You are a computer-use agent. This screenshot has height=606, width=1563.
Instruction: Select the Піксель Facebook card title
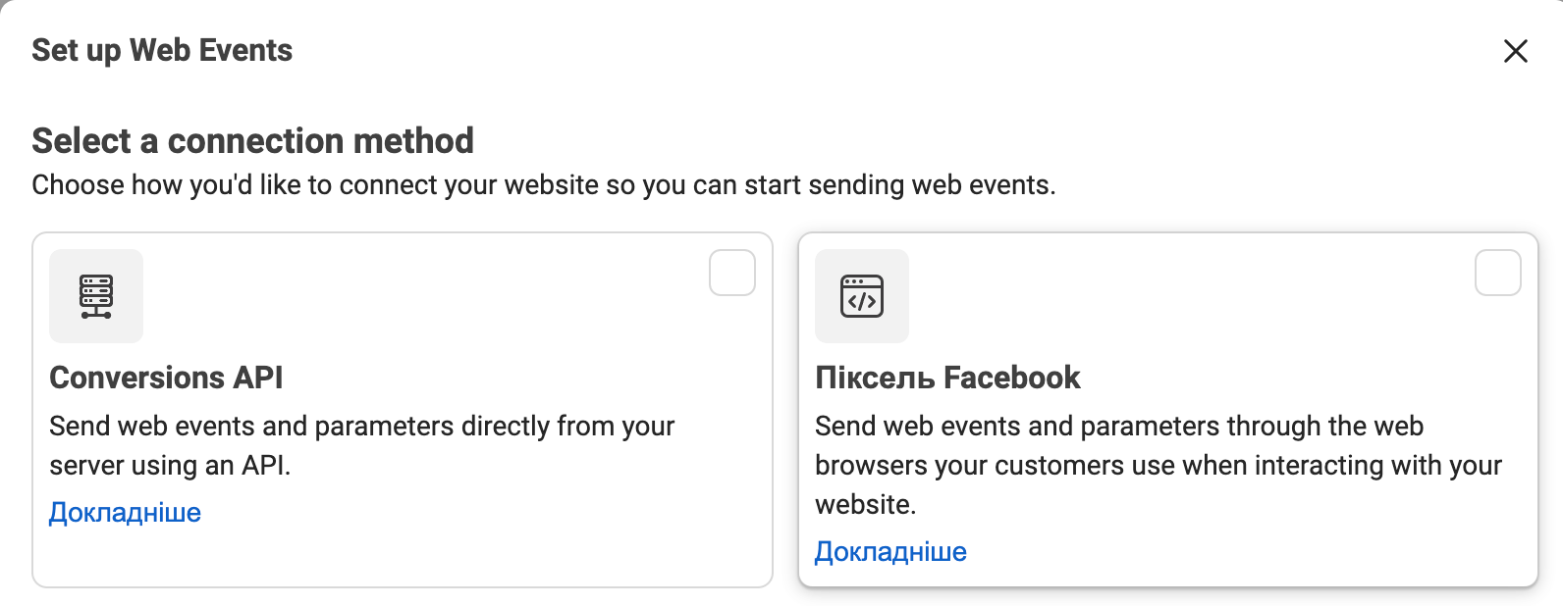pyautogui.click(x=947, y=378)
